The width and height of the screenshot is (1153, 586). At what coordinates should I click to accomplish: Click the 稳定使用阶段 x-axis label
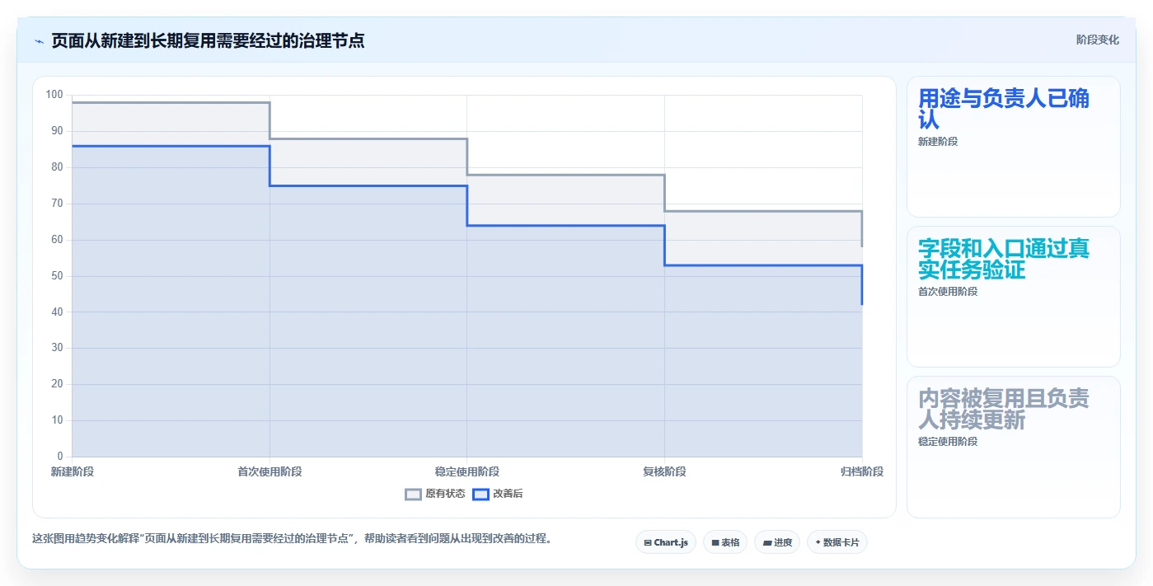coord(467,471)
